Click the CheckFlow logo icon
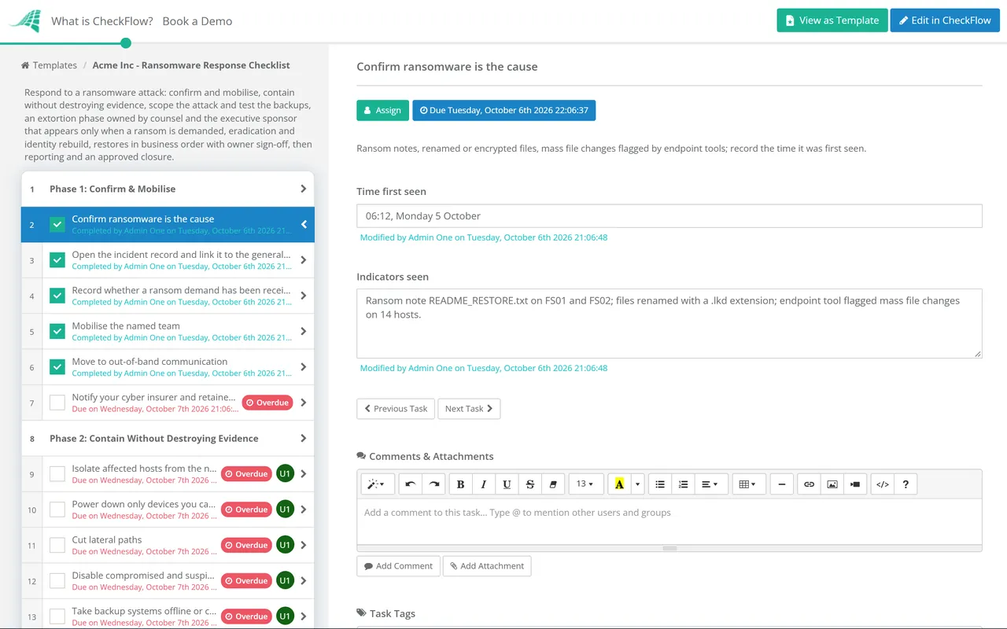1007x629 pixels. pos(24,21)
